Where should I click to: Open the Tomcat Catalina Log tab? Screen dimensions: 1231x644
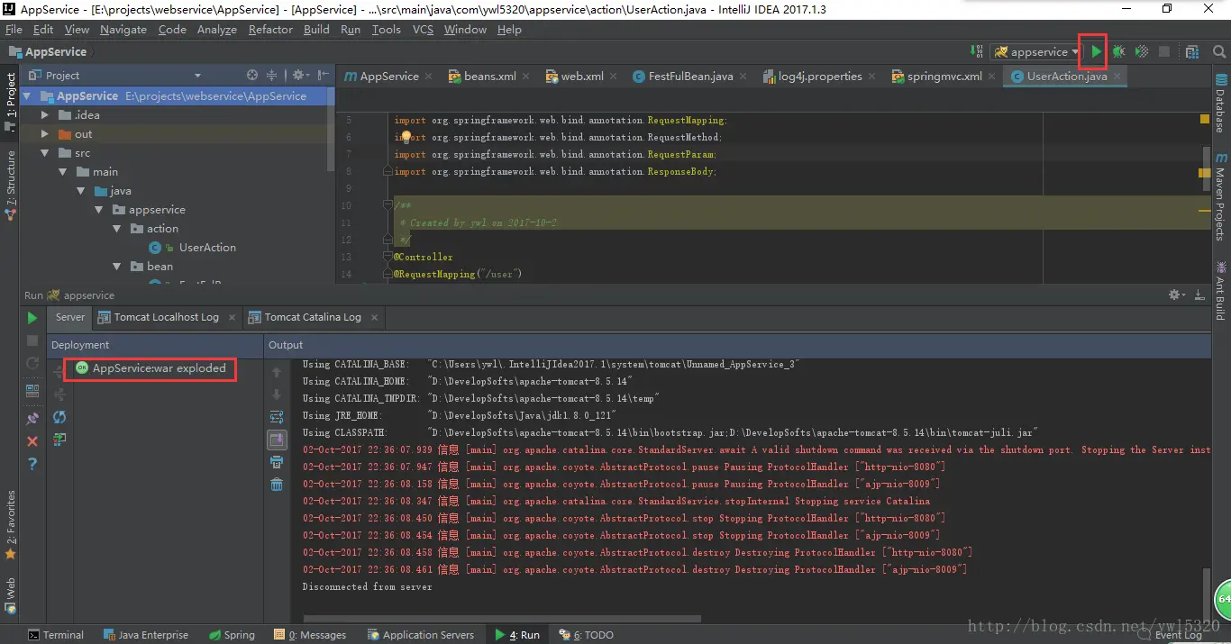pos(313,317)
